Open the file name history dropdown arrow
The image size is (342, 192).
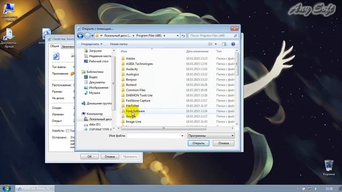182,135
